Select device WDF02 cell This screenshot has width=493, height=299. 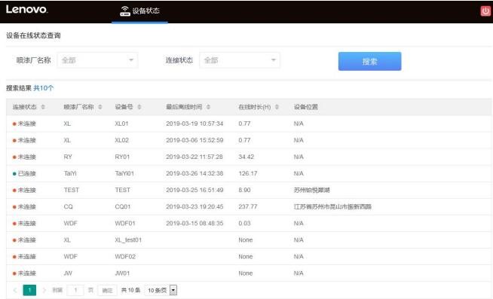coord(125,257)
